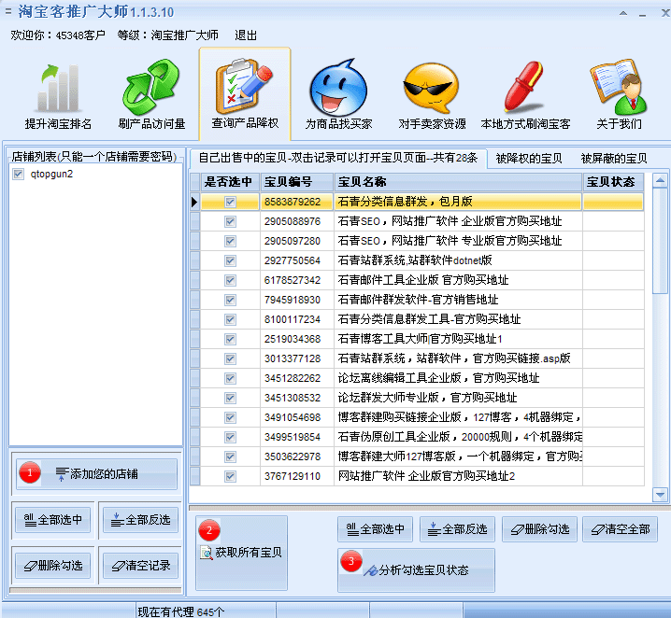
Task: Click table scrollbar up arrow
Action: (660, 180)
